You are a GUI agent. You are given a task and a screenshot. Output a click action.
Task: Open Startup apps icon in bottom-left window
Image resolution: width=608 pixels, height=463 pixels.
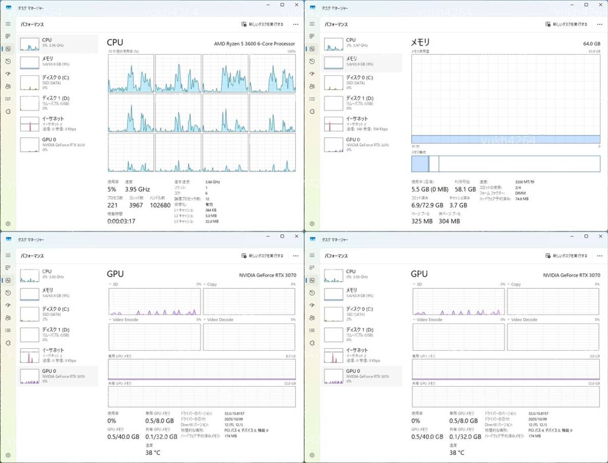click(8, 305)
